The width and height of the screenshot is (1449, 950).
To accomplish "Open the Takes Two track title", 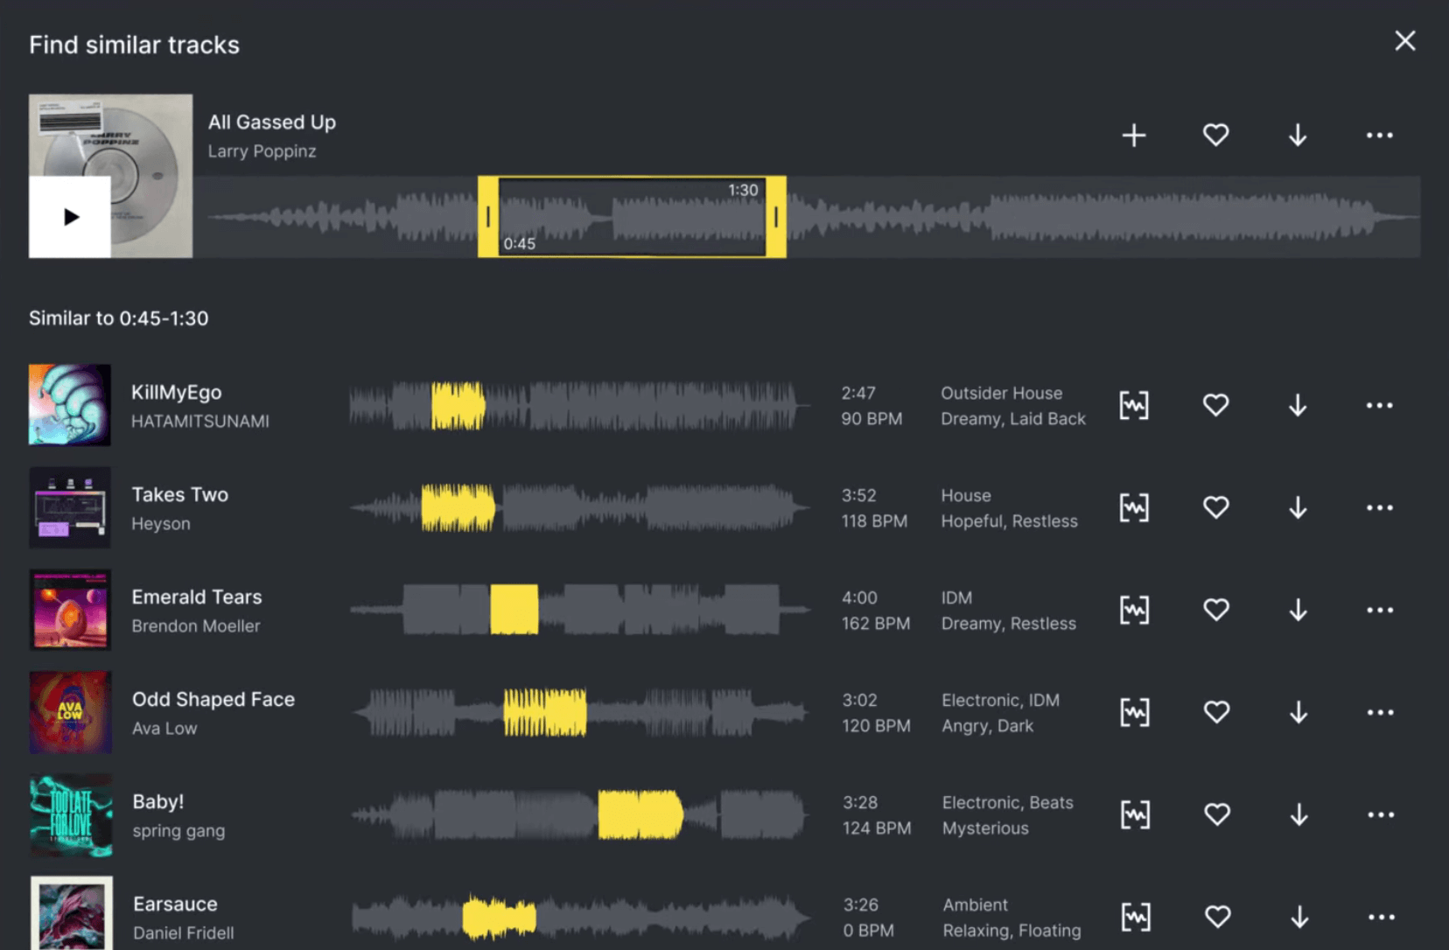I will [180, 495].
